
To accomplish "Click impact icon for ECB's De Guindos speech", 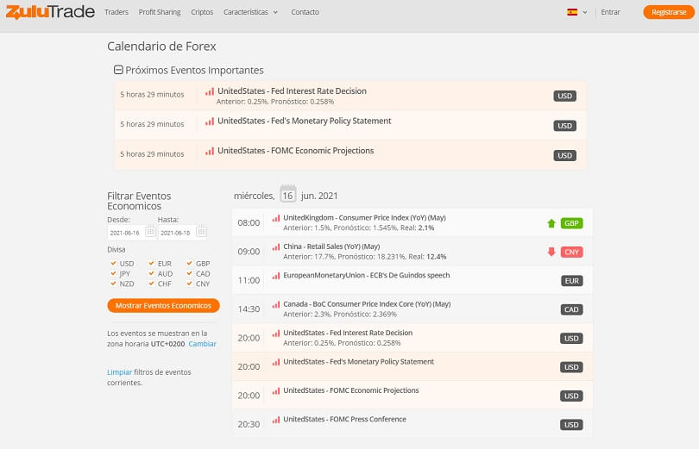I will (276, 276).
